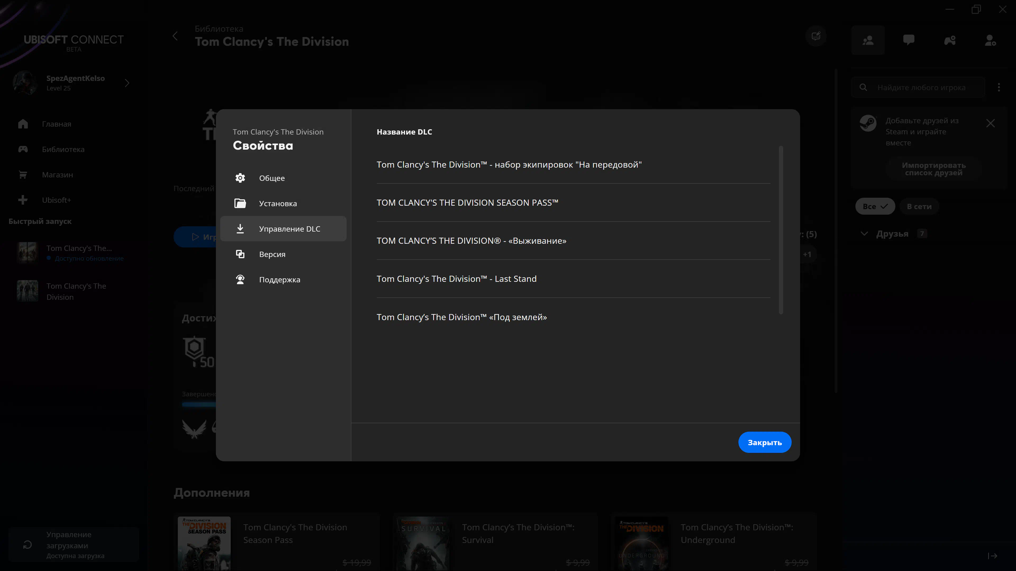Open the friends list tab icon
Viewport: 1016px width, 571px height.
868,40
